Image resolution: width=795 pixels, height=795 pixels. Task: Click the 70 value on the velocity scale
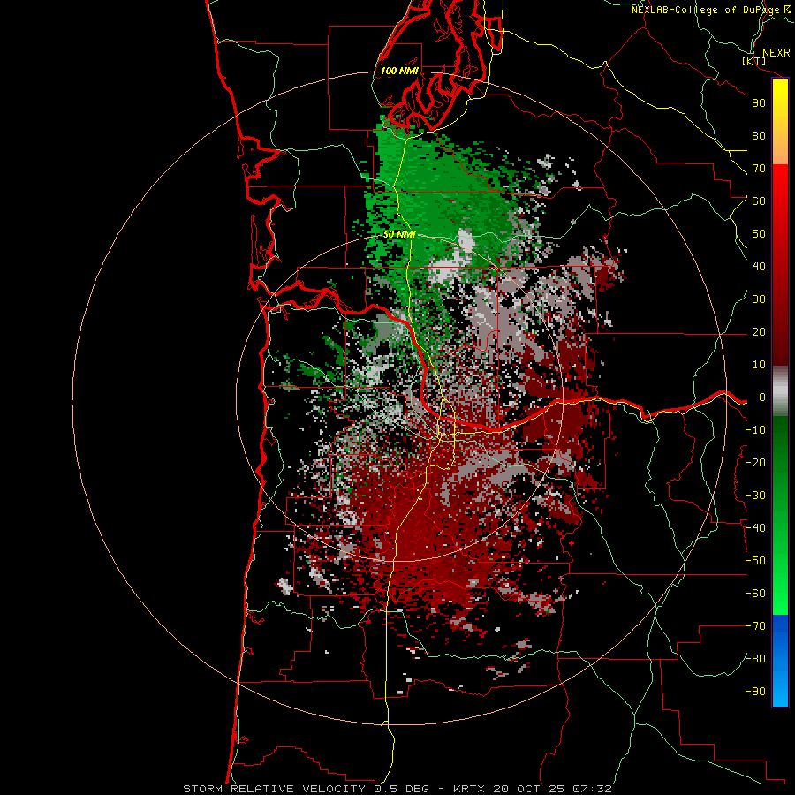pyautogui.click(x=759, y=169)
